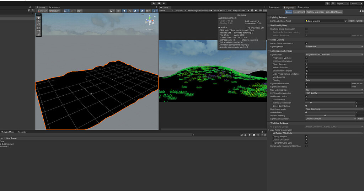Select the Hand tool in scene overlay
Image resolution: width=364 pixels, height=191 pixels.
(38, 17)
